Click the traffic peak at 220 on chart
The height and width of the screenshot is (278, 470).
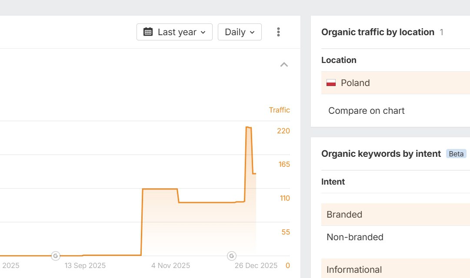tap(248, 127)
